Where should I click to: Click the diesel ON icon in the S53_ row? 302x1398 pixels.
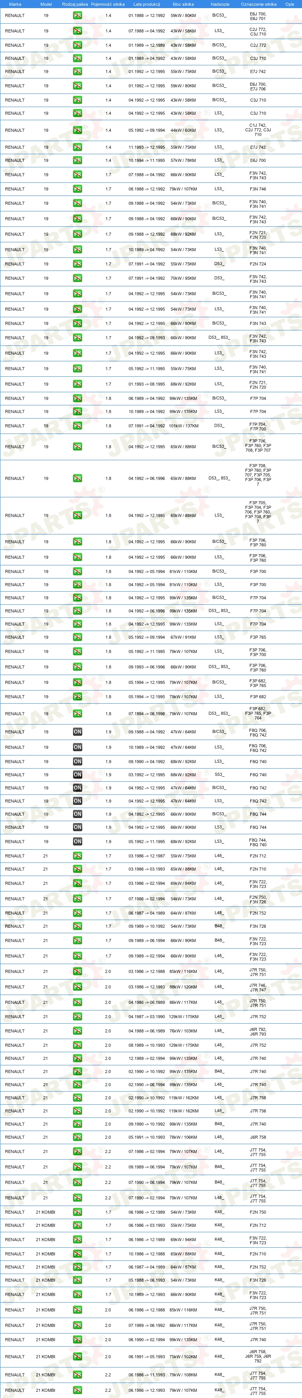[78, 774]
